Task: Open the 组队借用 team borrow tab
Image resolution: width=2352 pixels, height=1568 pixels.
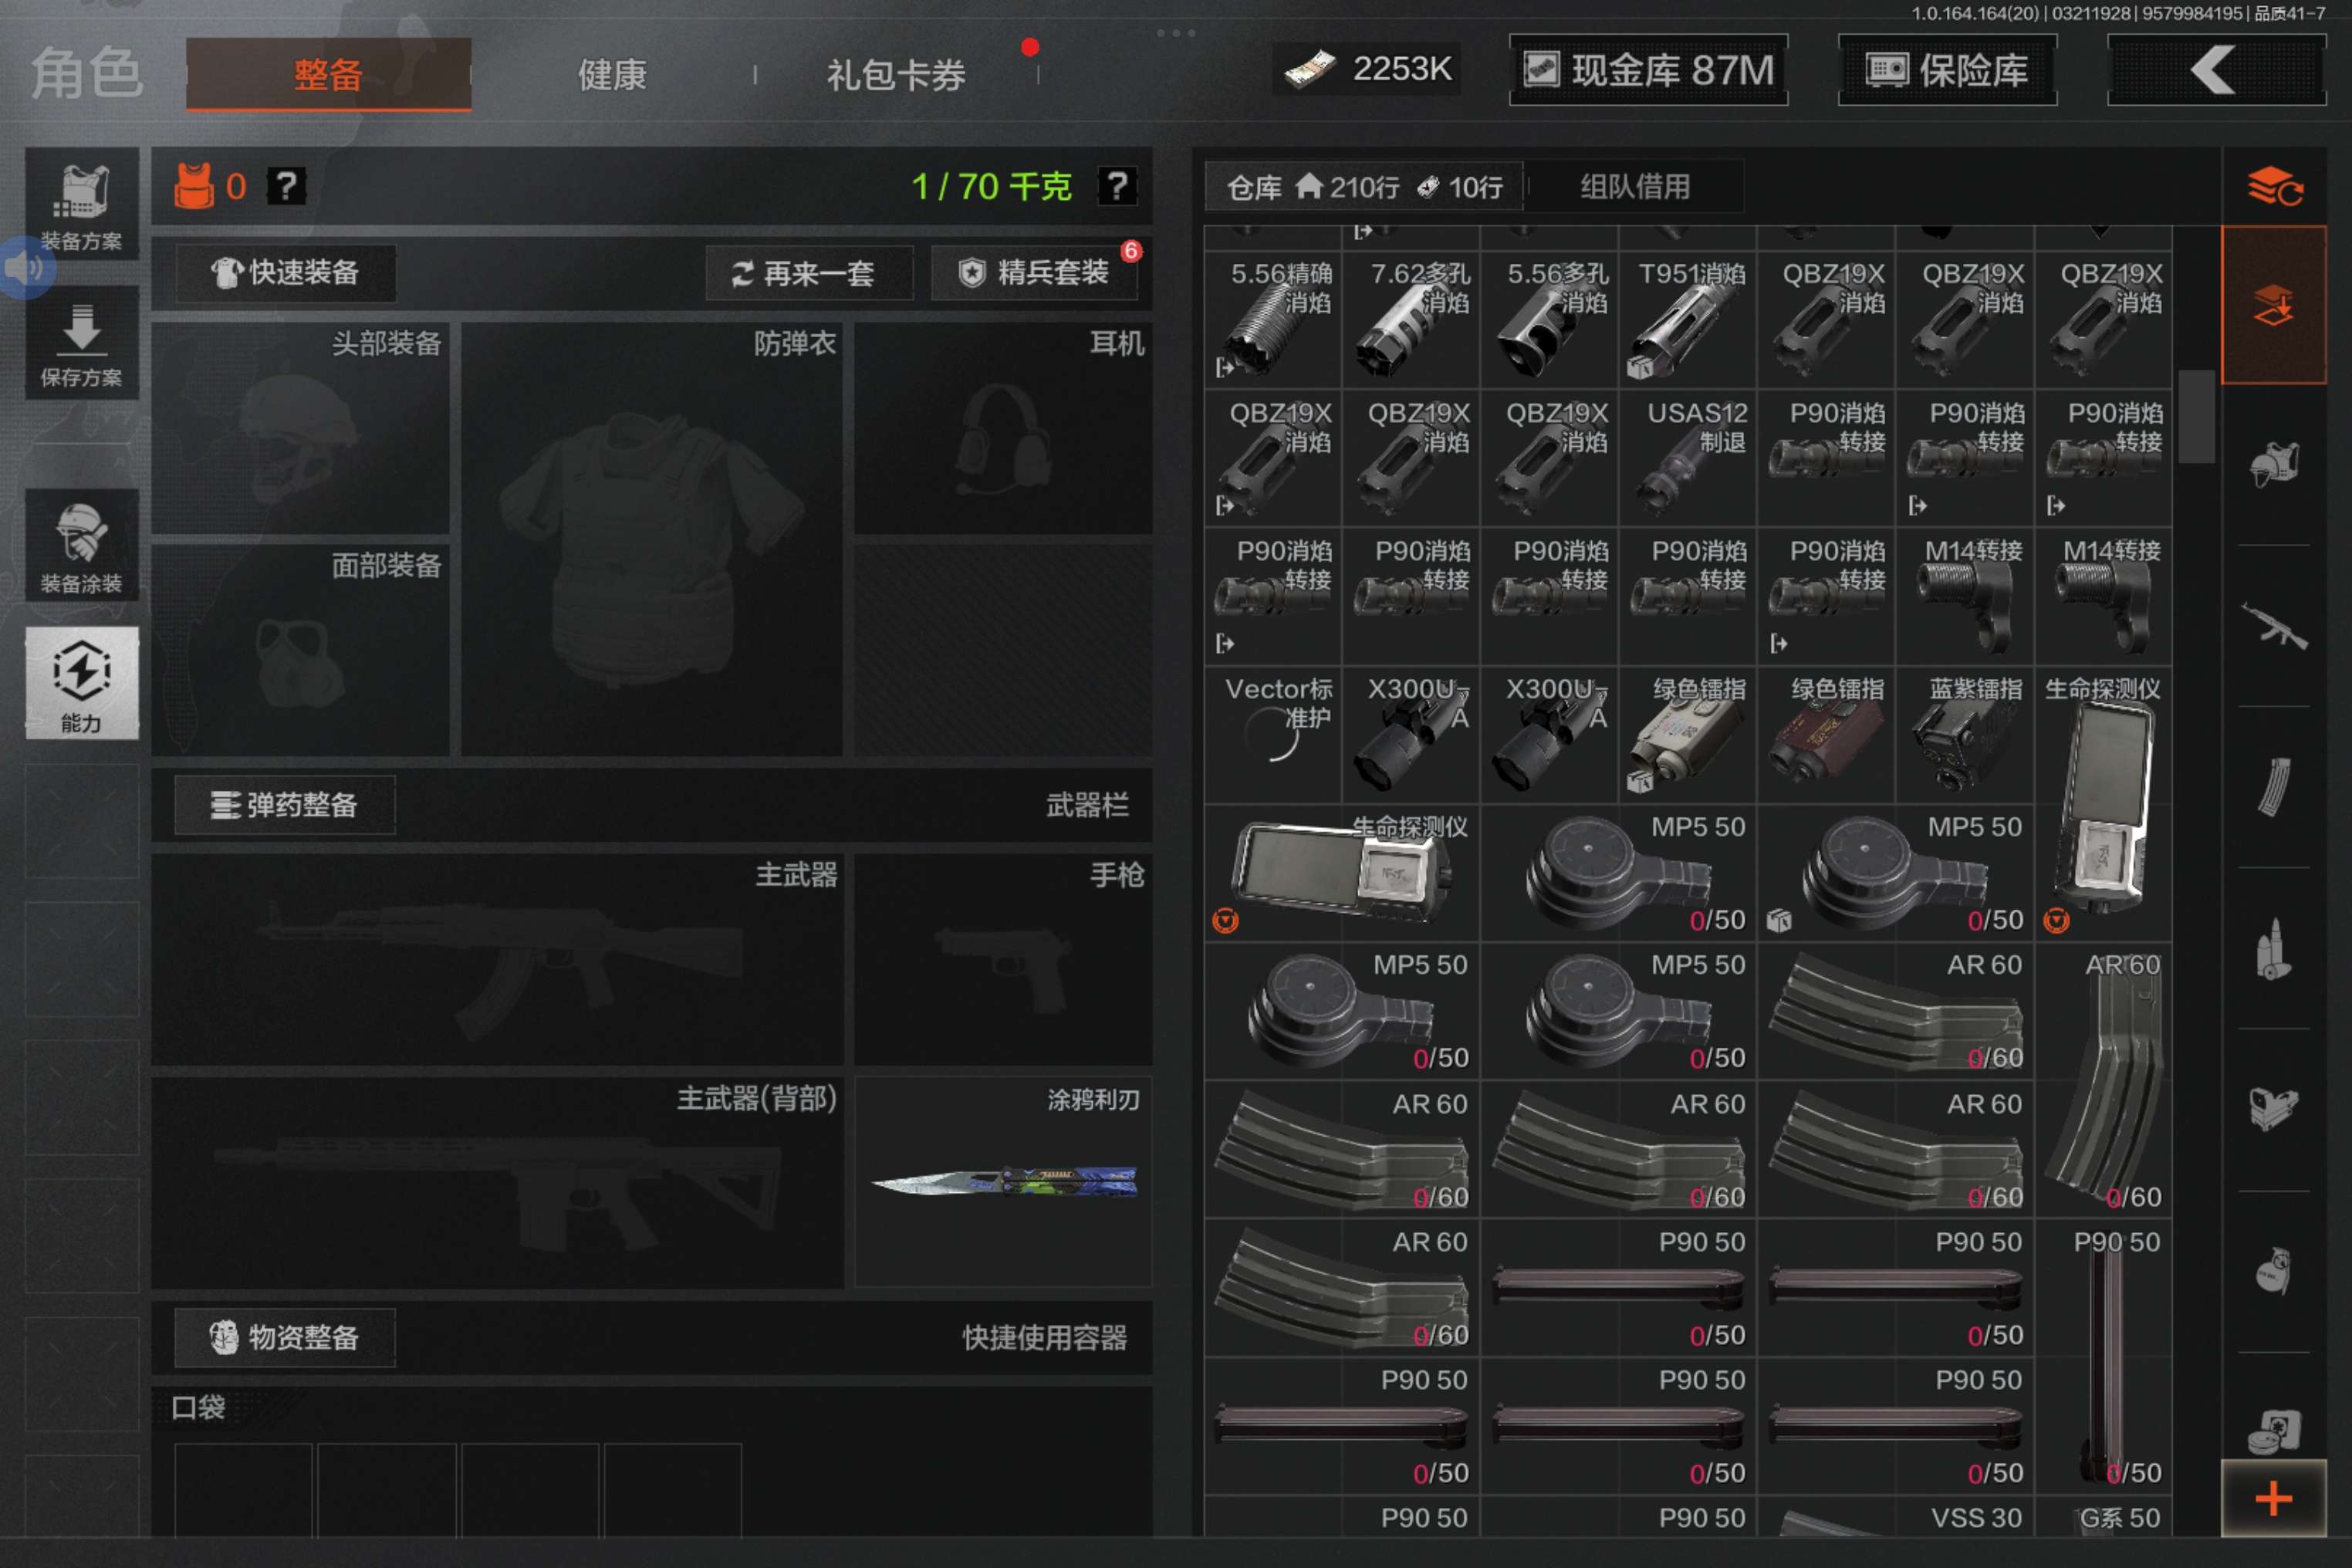Action: 1634,186
